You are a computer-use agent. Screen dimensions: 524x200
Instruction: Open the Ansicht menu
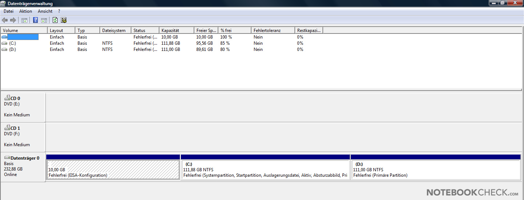[45, 11]
